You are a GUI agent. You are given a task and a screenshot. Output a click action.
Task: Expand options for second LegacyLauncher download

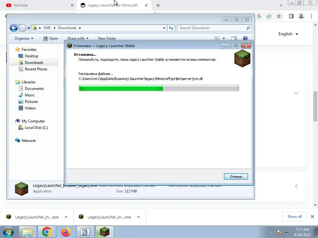[139, 217]
